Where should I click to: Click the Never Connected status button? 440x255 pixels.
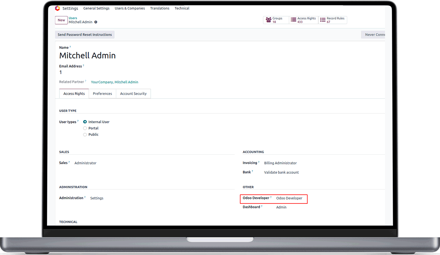(x=373, y=35)
